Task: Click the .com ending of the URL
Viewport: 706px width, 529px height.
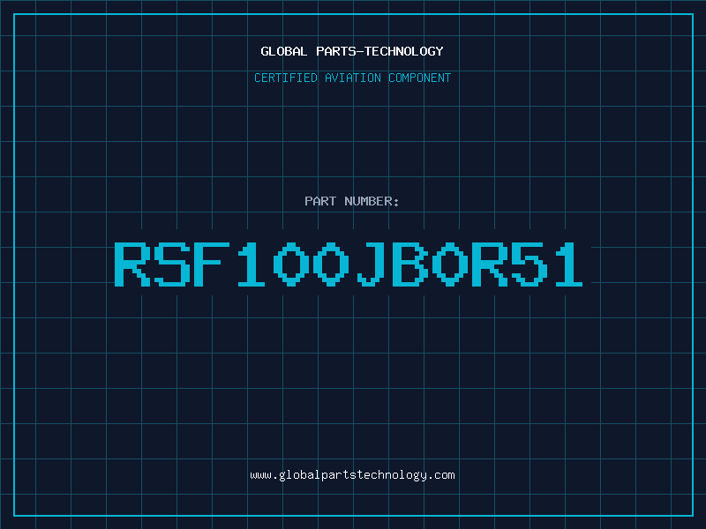Action: [x=441, y=475]
